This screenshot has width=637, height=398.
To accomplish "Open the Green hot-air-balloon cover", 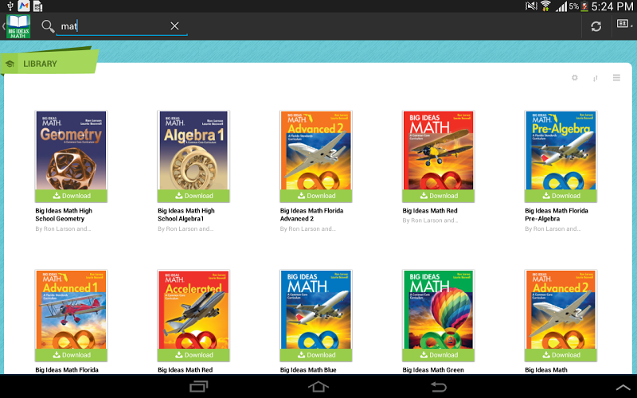I will tap(439, 309).
